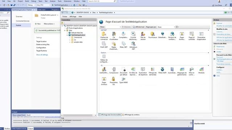This screenshot has width=232, height=130.
Task: Open Mappages de gestionnaires icon
Action: (x=182, y=71)
